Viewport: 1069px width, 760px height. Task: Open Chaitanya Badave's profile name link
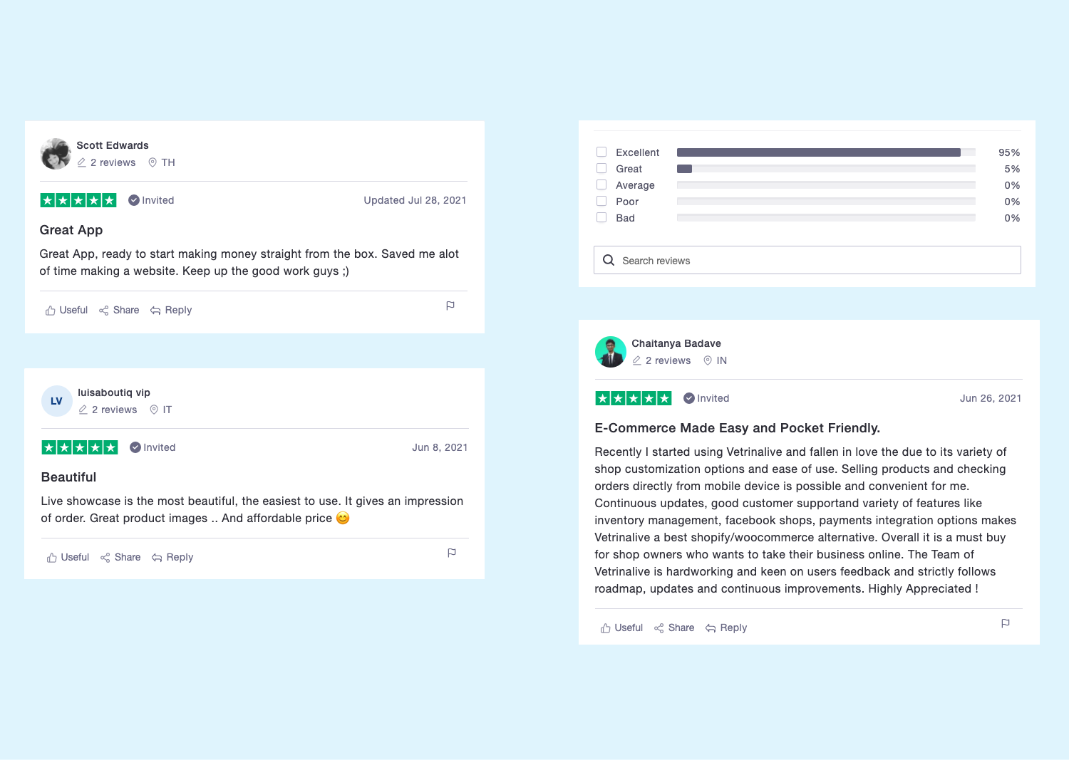[676, 343]
